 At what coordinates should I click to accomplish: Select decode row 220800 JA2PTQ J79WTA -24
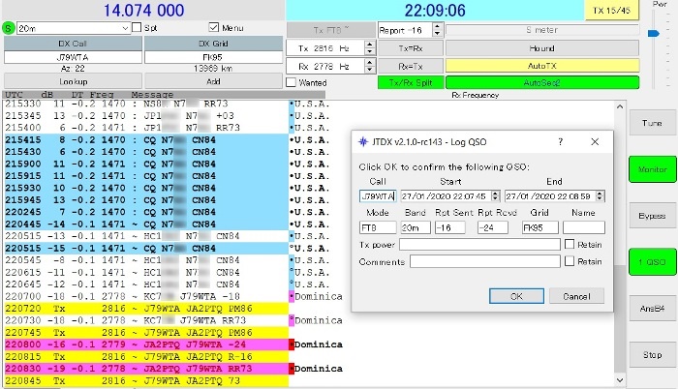(146, 344)
